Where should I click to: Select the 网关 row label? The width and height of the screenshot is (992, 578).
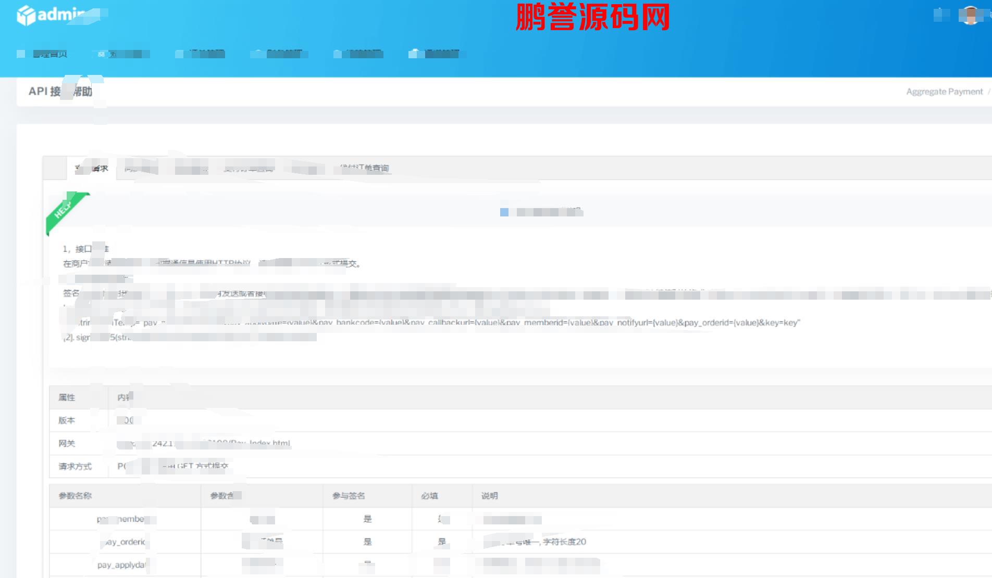tap(67, 443)
